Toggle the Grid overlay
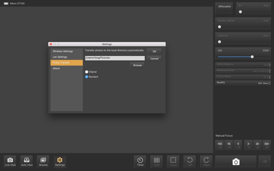The height and width of the screenshot is (171, 274). [x=157, y=161]
